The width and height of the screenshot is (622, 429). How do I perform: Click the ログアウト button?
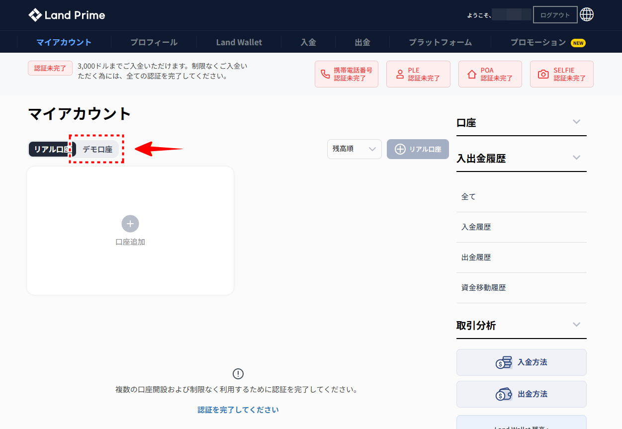555,15
